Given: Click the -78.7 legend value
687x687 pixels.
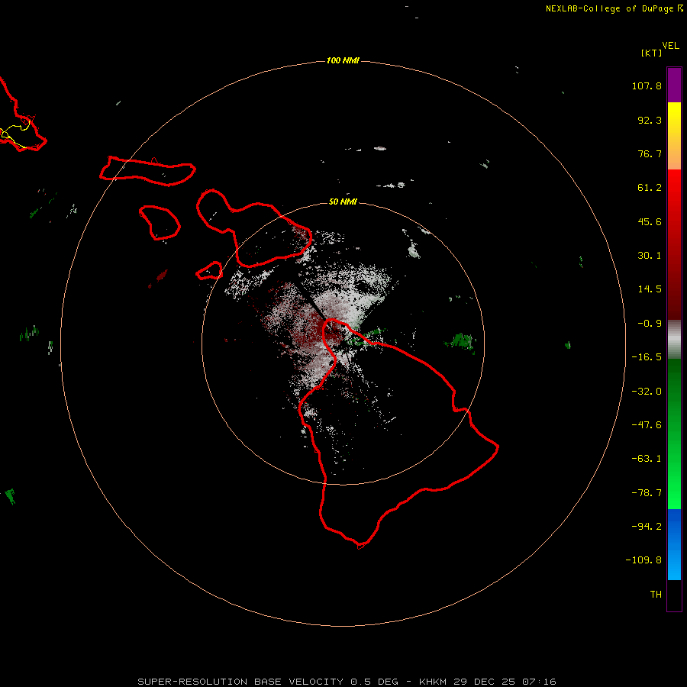Looking at the screenshot, I should (647, 493).
